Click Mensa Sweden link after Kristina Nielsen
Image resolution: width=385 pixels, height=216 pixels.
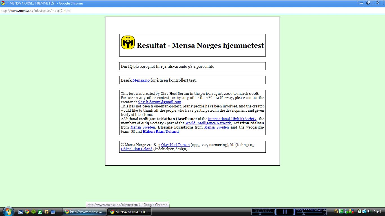point(143,127)
